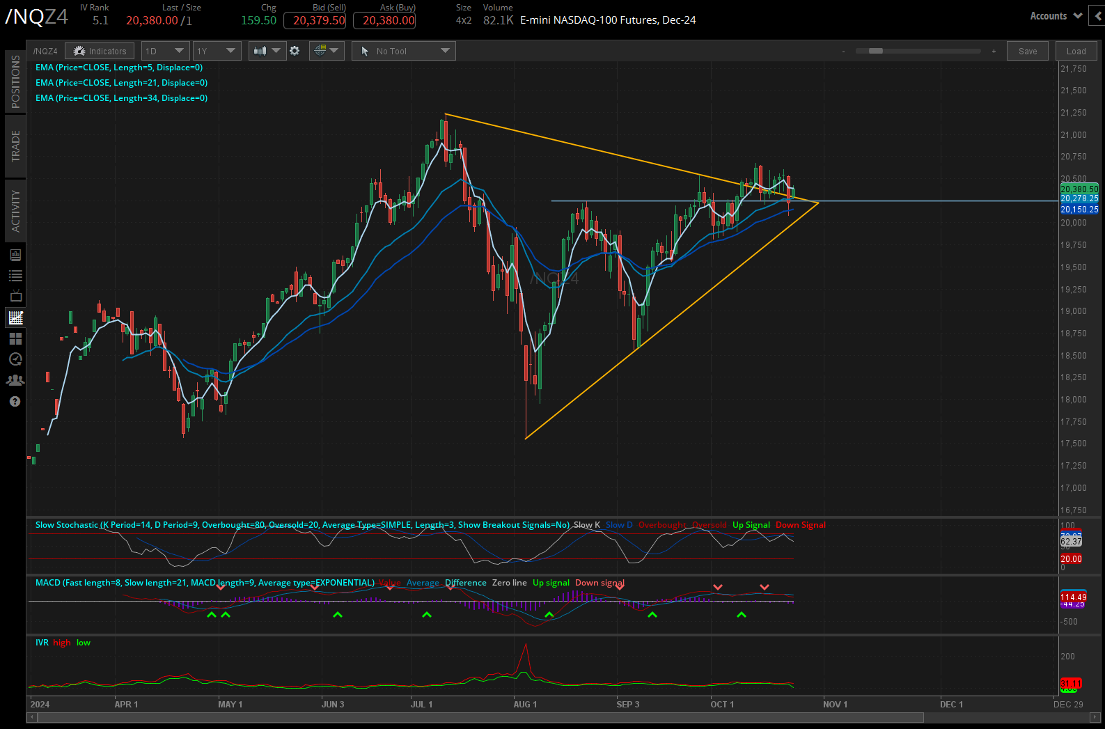This screenshot has width=1105, height=729.
Task: Click the Chg value 159.50
Action: 258,20
